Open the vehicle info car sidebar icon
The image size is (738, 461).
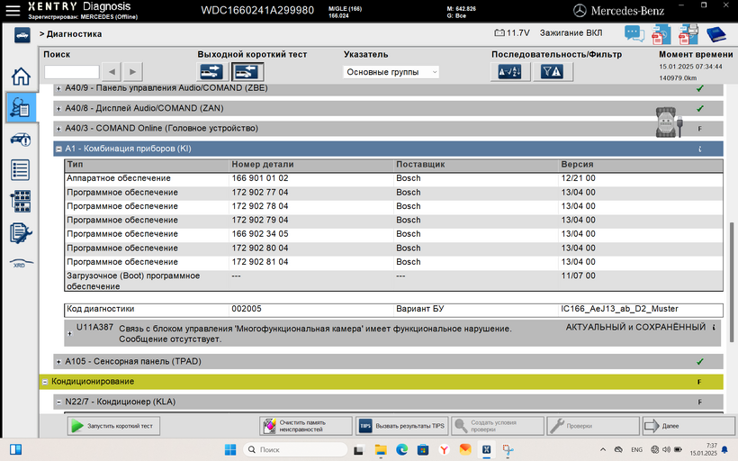pyautogui.click(x=21, y=139)
